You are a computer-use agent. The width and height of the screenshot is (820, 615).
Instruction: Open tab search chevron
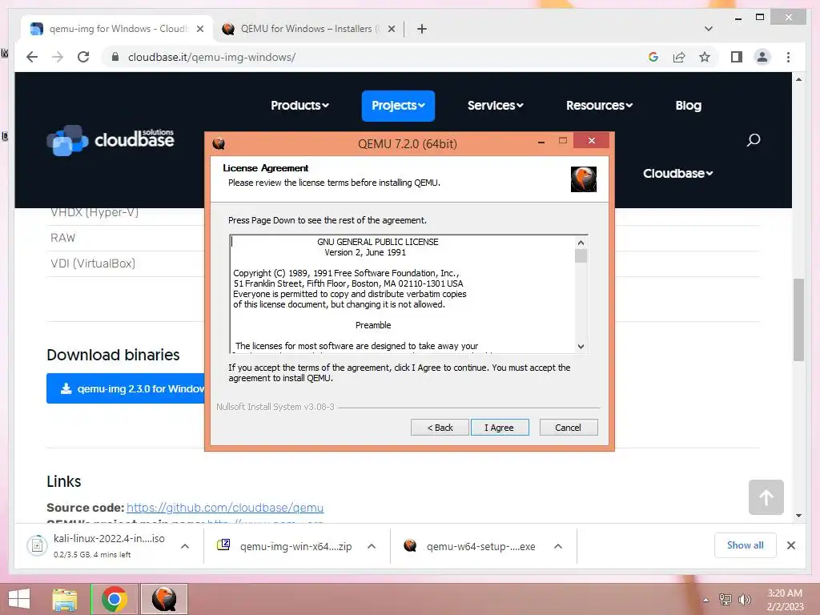point(709,29)
